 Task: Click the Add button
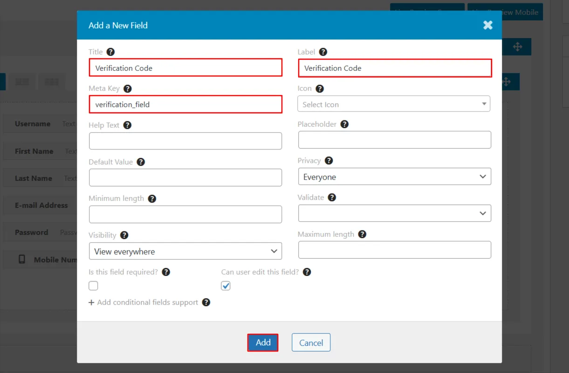262,342
